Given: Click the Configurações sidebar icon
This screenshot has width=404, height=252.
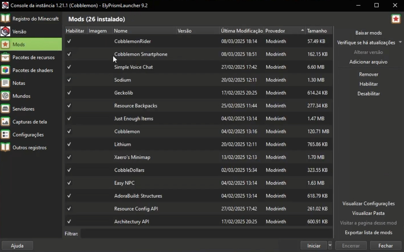Looking at the screenshot, I should click(5, 135).
